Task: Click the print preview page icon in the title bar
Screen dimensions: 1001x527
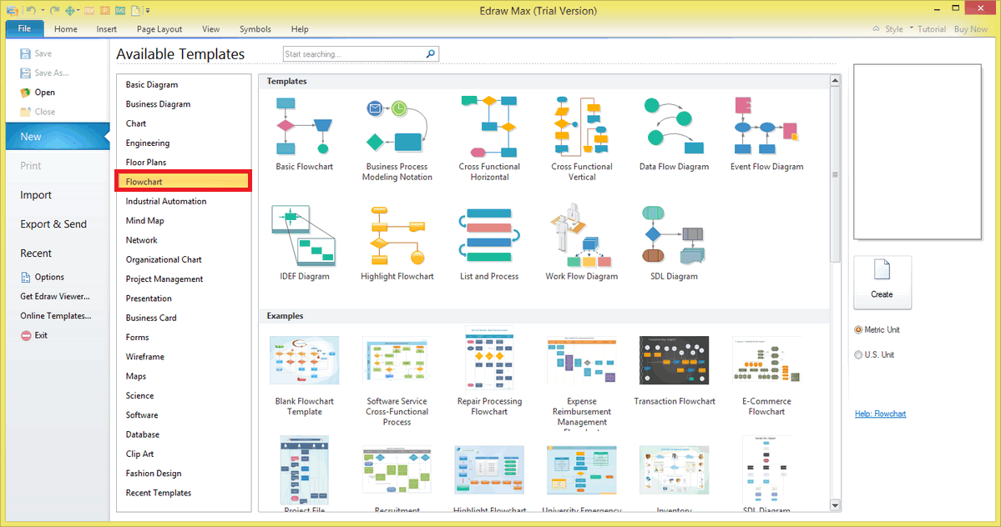Action: point(136,11)
